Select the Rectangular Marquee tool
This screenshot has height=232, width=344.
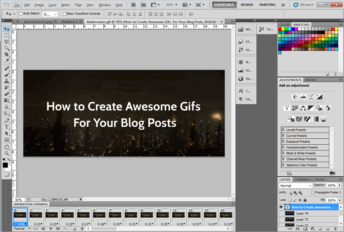(7, 36)
